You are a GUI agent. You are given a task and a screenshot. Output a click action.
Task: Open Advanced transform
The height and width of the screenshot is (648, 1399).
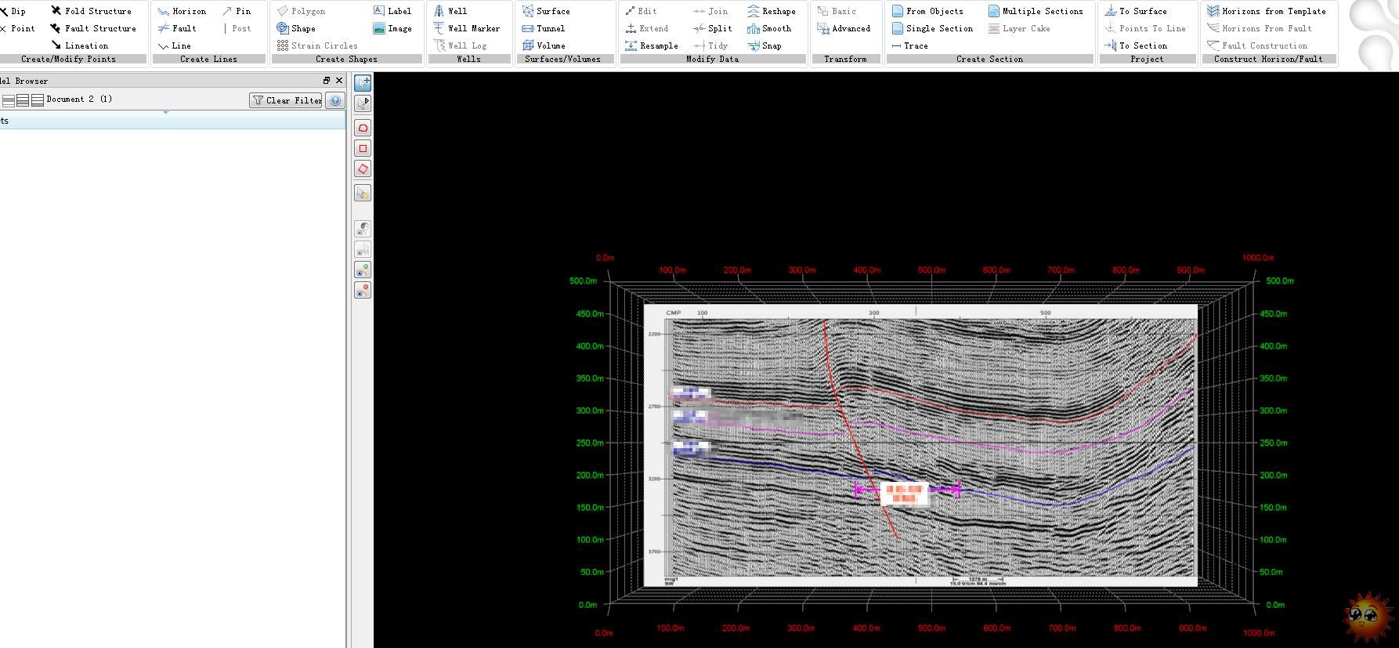tap(843, 28)
